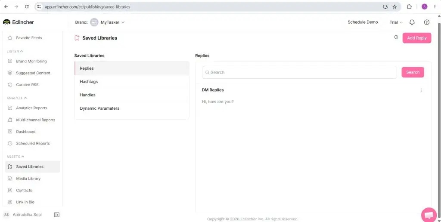Collapse the sidebar using the panel icon
441x222 pixels.
point(56,215)
